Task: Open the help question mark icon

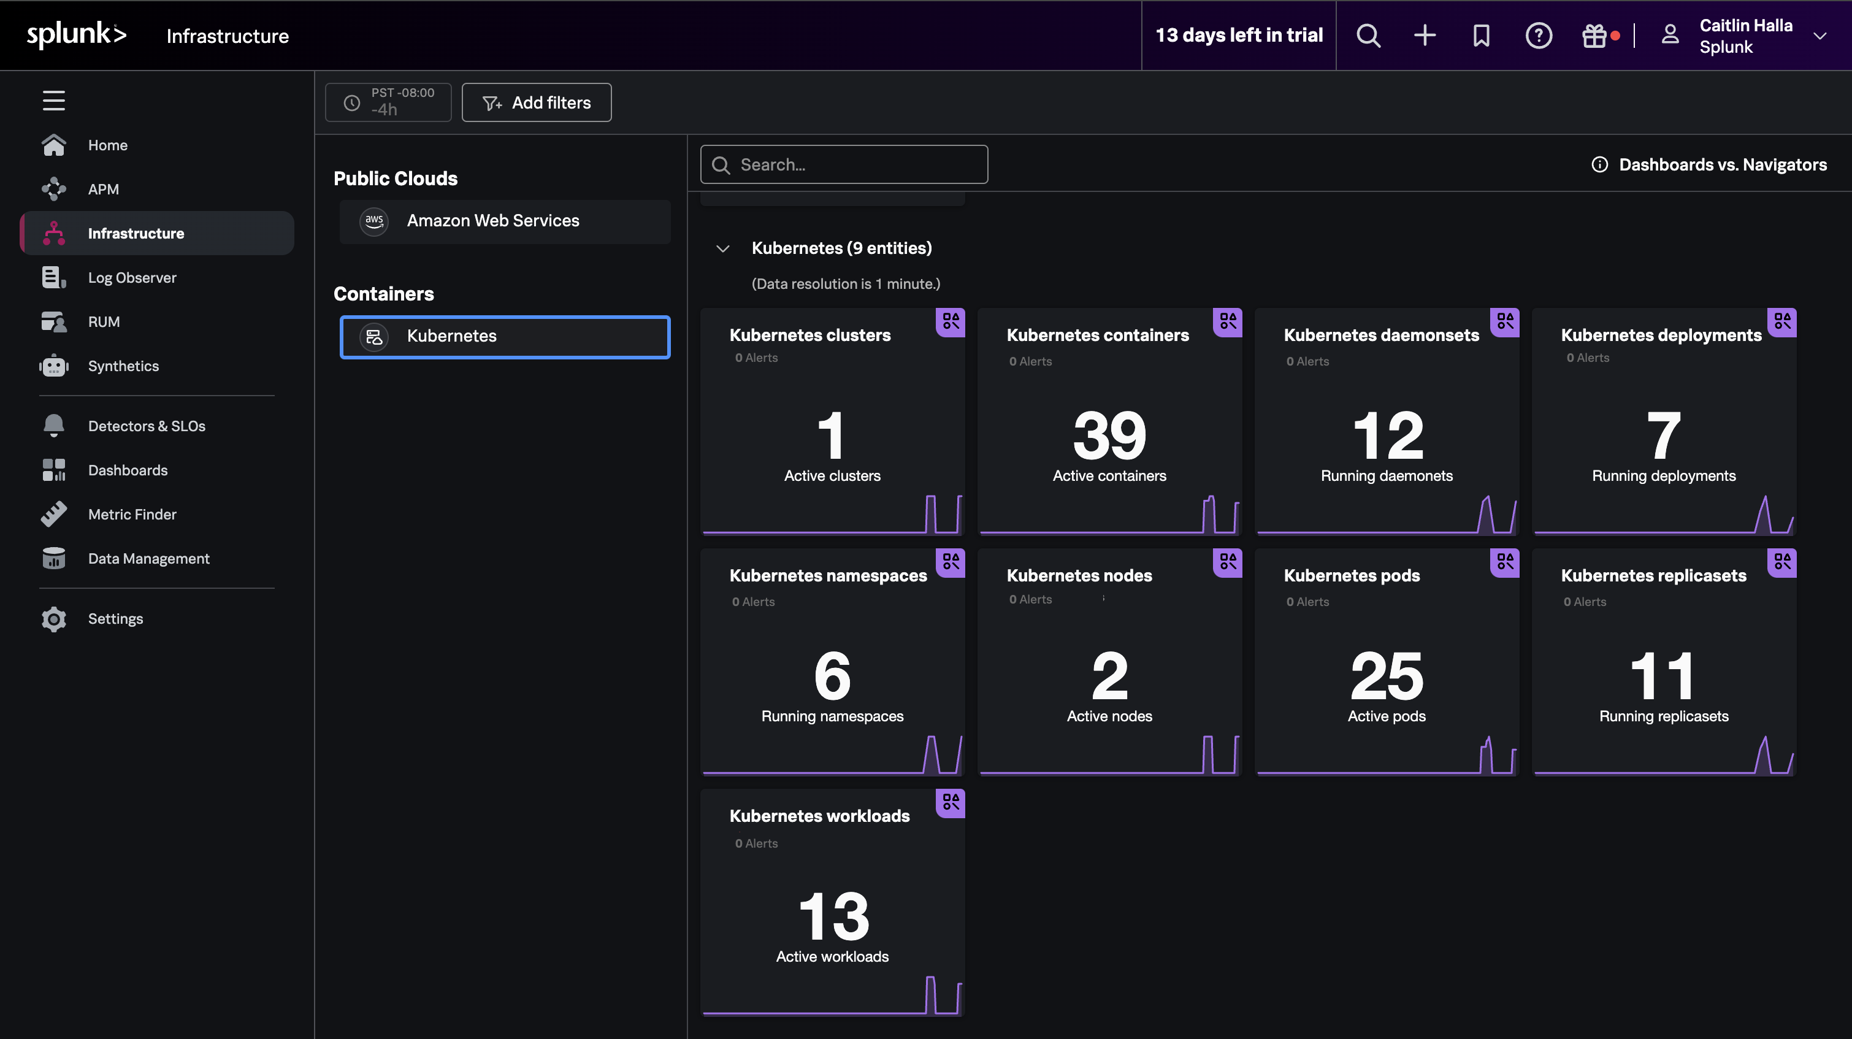Action: click(1538, 35)
